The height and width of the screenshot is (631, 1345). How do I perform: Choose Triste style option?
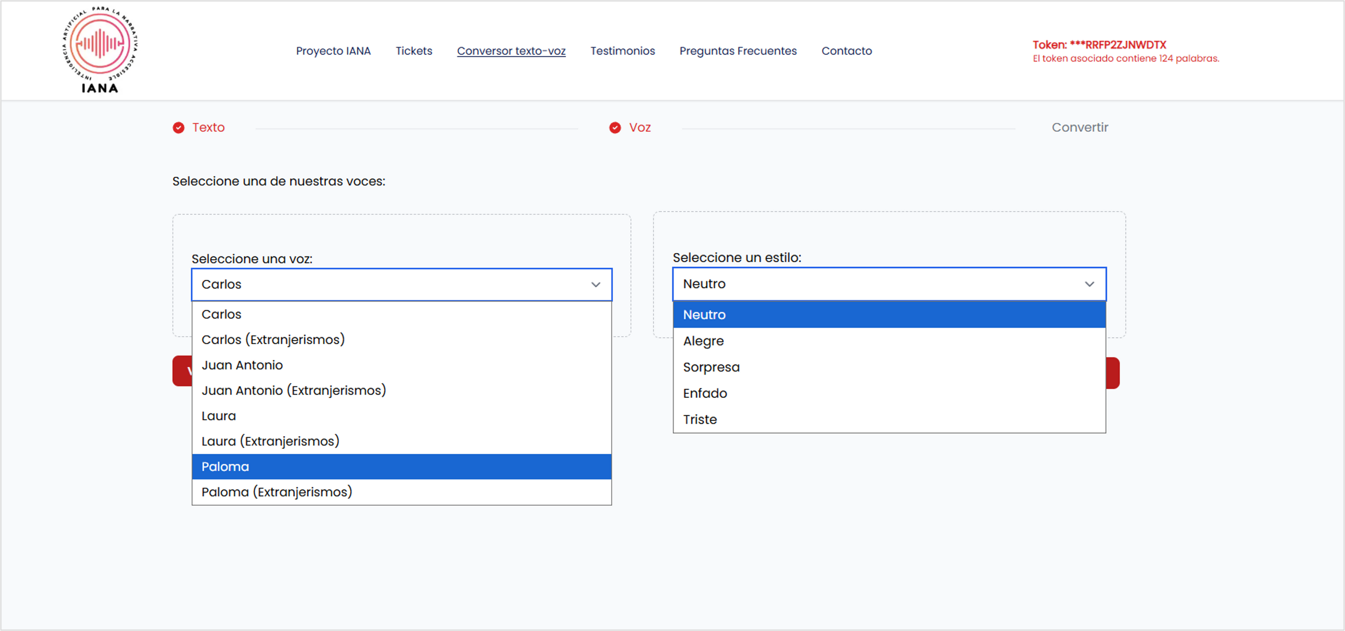700,420
